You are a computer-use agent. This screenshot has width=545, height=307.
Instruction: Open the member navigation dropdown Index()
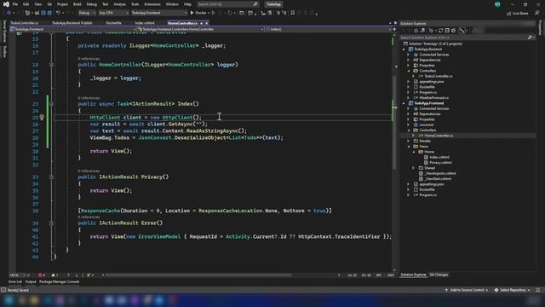(x=328, y=29)
